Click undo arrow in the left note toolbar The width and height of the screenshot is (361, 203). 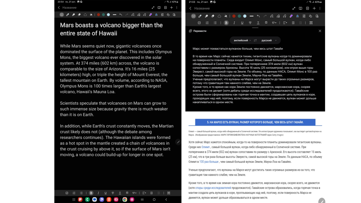click(x=121, y=15)
